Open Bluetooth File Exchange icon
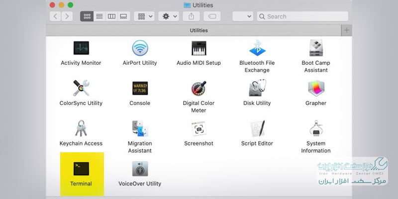The image size is (398, 199). click(x=257, y=48)
